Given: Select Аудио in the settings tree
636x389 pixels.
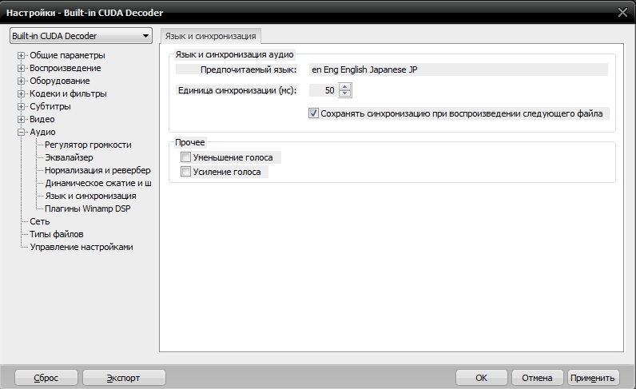Looking at the screenshot, I should (42, 132).
